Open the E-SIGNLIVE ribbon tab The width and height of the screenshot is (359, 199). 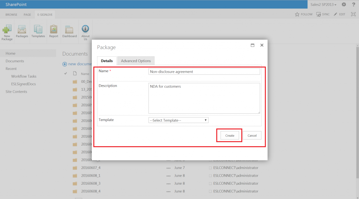[45, 15]
